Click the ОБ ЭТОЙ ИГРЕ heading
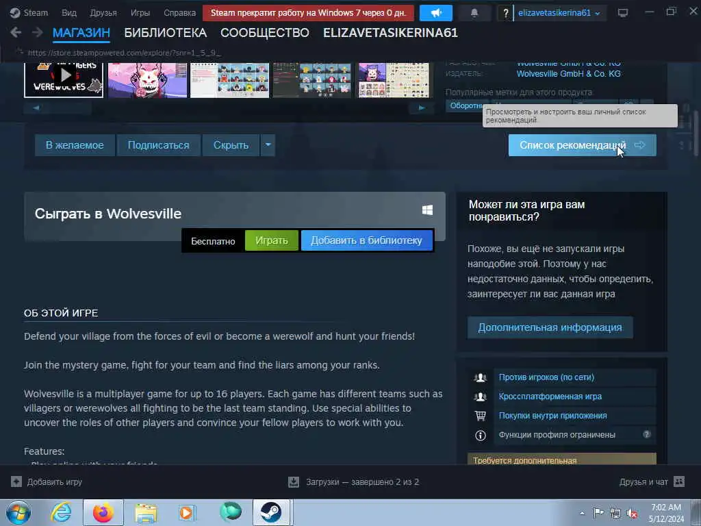 click(x=61, y=312)
